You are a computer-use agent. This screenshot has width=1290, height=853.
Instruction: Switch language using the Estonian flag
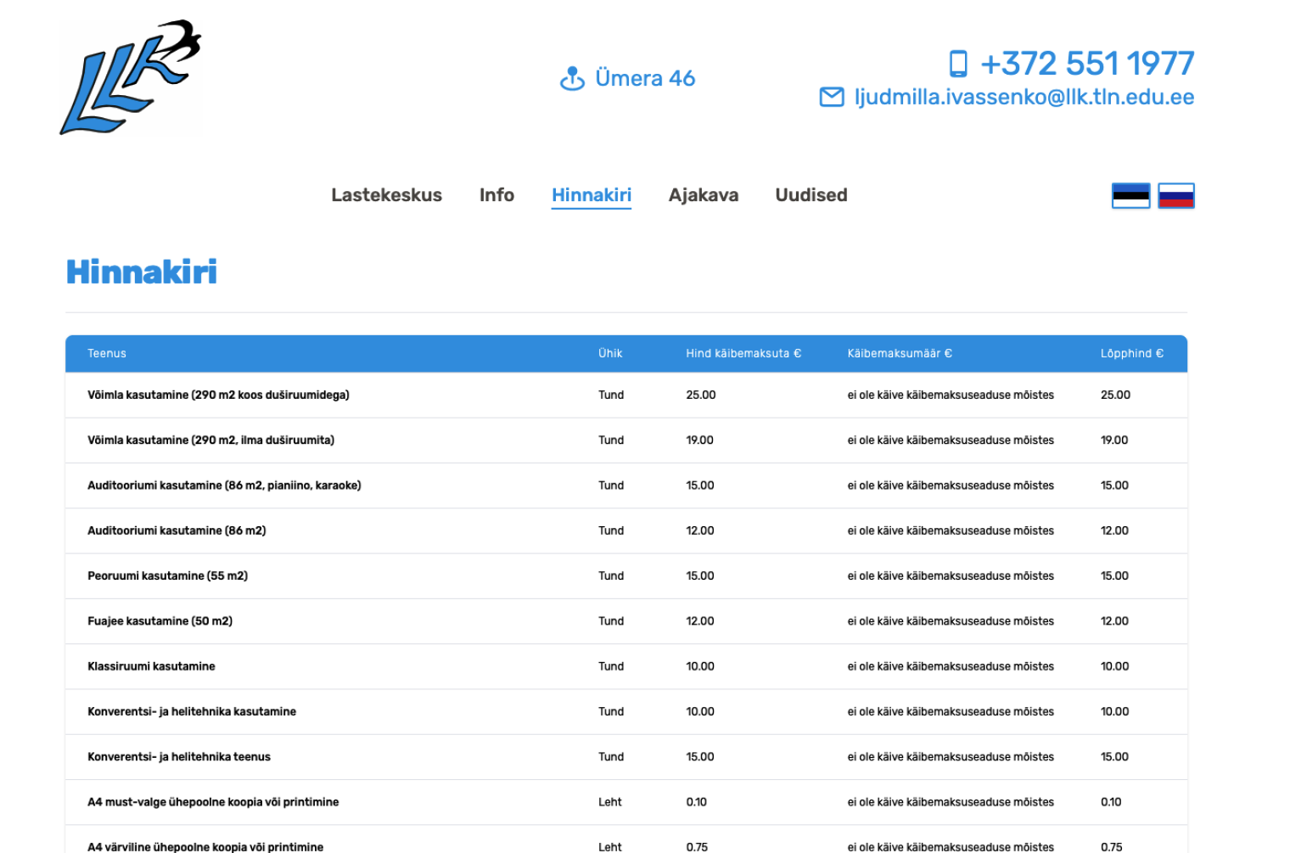[1131, 194]
